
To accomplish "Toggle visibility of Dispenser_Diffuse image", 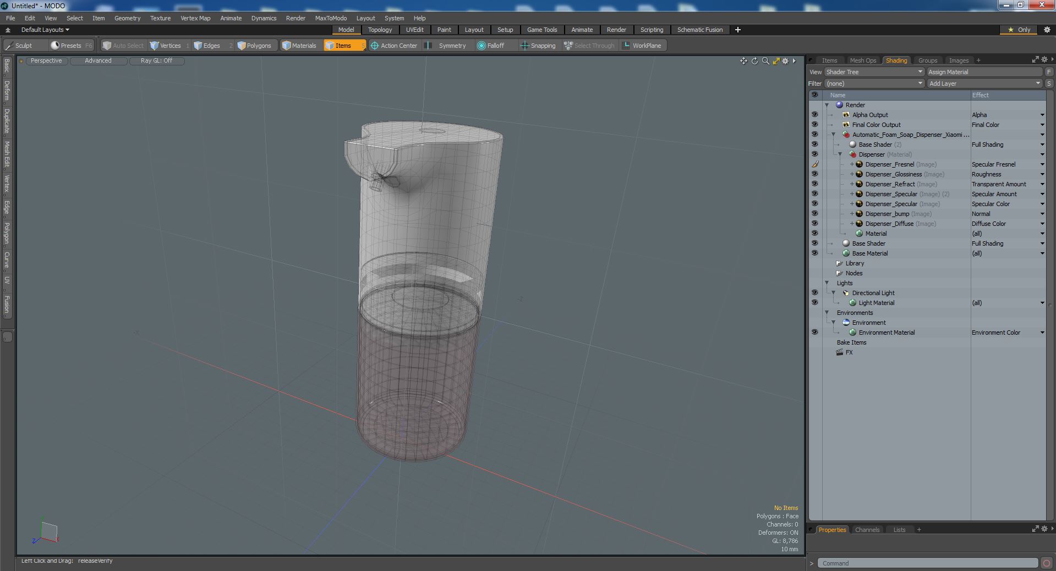I will pyautogui.click(x=814, y=224).
